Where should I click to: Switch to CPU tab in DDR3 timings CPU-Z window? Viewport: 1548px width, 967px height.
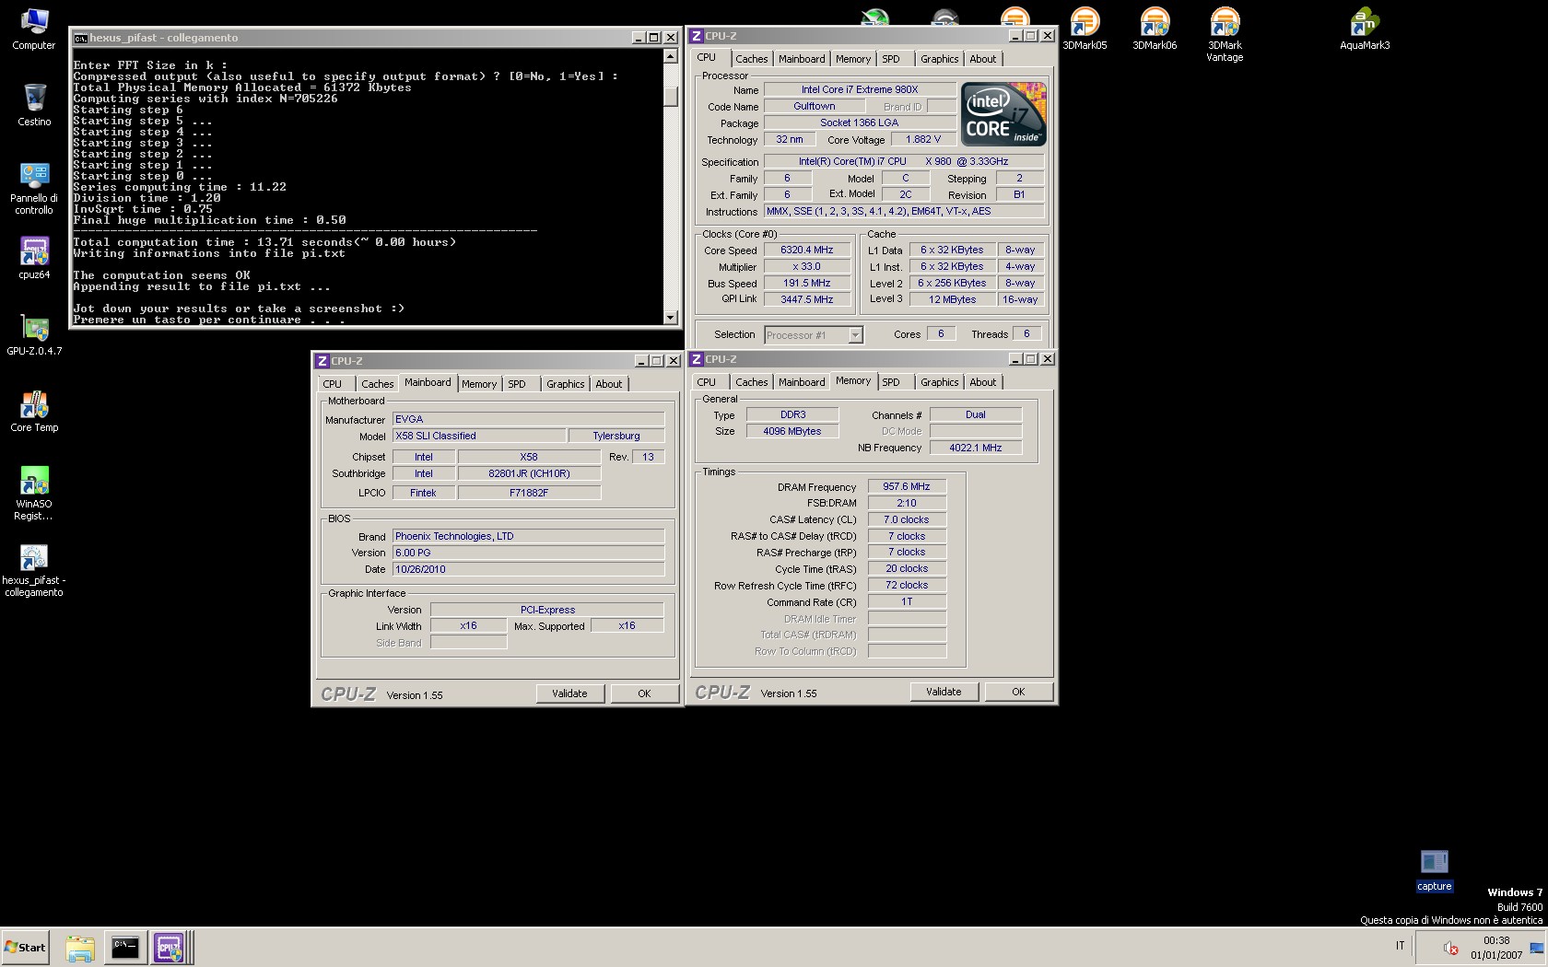coord(707,382)
